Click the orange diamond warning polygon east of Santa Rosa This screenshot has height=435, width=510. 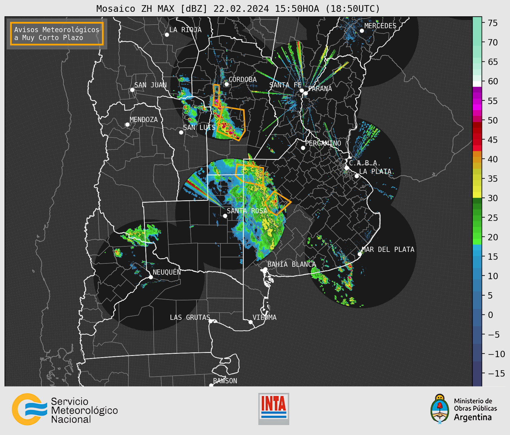278,203
